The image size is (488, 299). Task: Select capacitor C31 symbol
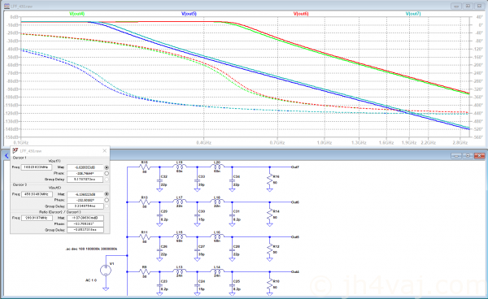pyautogui.click(x=232, y=215)
